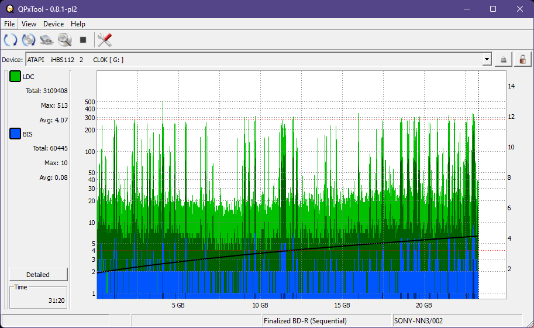Open preferences tools icon

click(105, 40)
